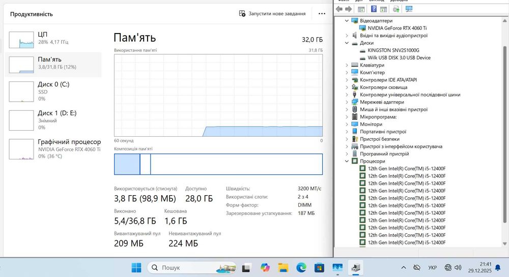Viewport: 509px width, 277px height.
Task: Open volume control in the system tray
Action: (x=458, y=268)
